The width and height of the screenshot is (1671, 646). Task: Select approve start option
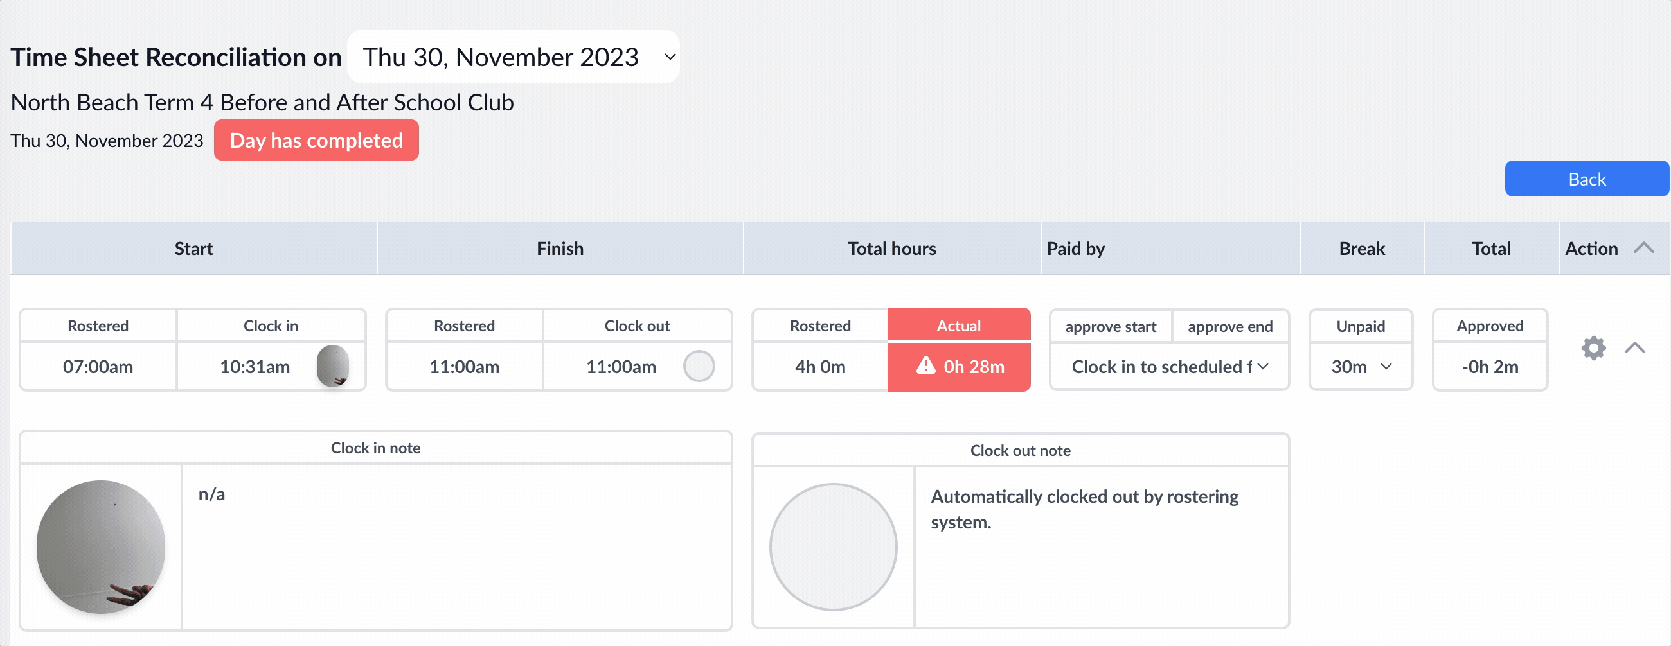pyautogui.click(x=1111, y=327)
